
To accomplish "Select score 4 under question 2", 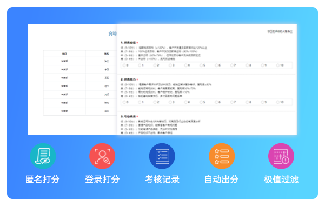I will pyautogui.click(x=185, y=102).
